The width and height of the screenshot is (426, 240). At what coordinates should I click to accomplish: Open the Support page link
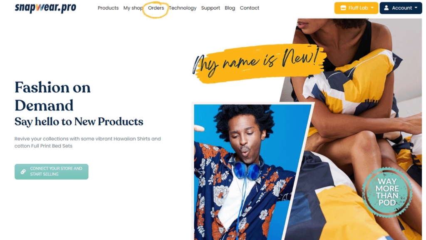point(211,8)
